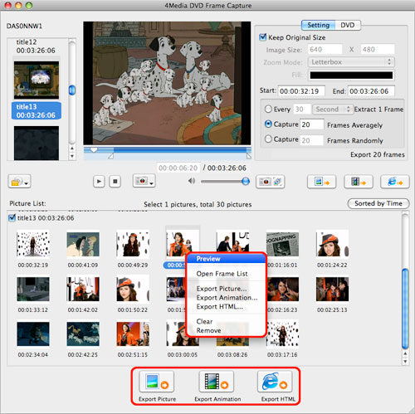Switch to the DVD tab

[x=348, y=25]
